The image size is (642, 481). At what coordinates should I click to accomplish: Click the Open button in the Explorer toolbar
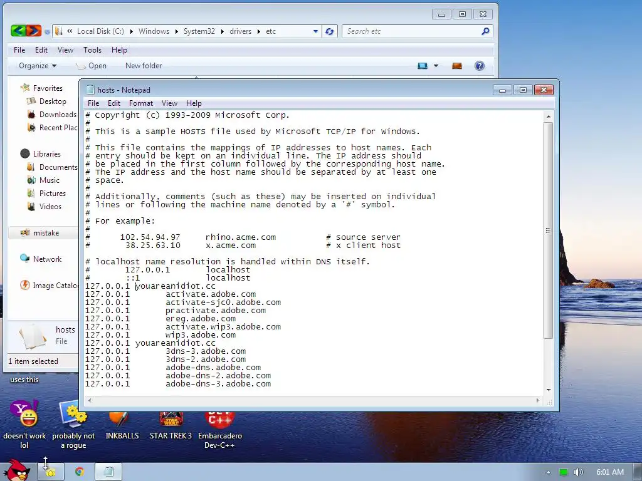[x=92, y=66]
